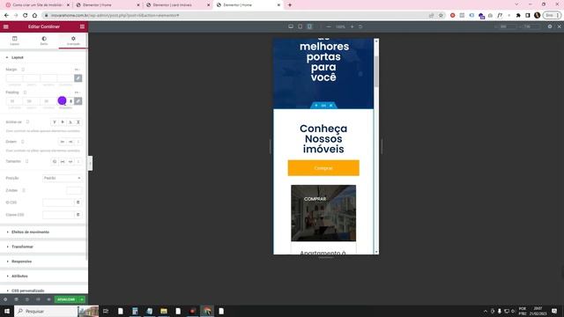The width and height of the screenshot is (564, 317).
Task: Click the Classe CSS input field
Action: point(58,215)
